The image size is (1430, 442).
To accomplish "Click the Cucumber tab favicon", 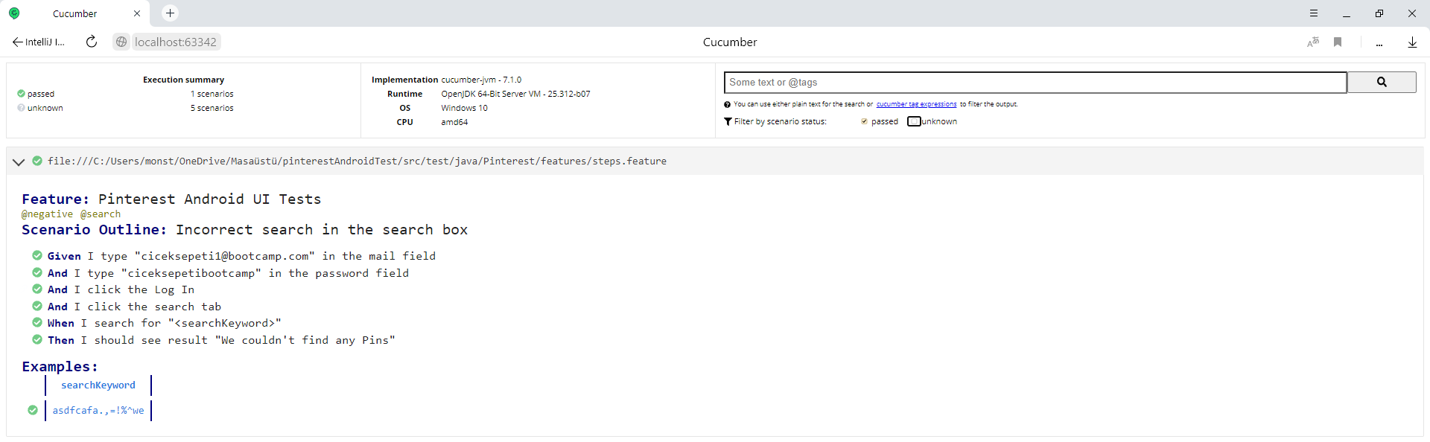I will [x=14, y=13].
